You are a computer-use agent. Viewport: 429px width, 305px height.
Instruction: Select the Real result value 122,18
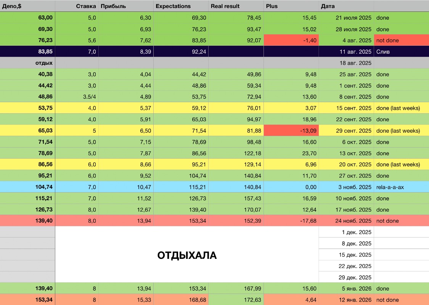pyautogui.click(x=236, y=153)
